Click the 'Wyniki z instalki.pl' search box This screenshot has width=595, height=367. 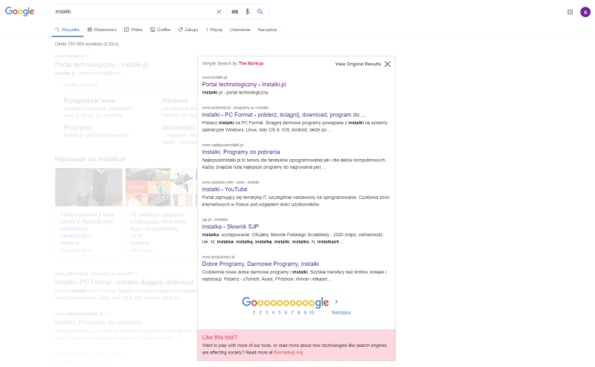click(x=129, y=85)
